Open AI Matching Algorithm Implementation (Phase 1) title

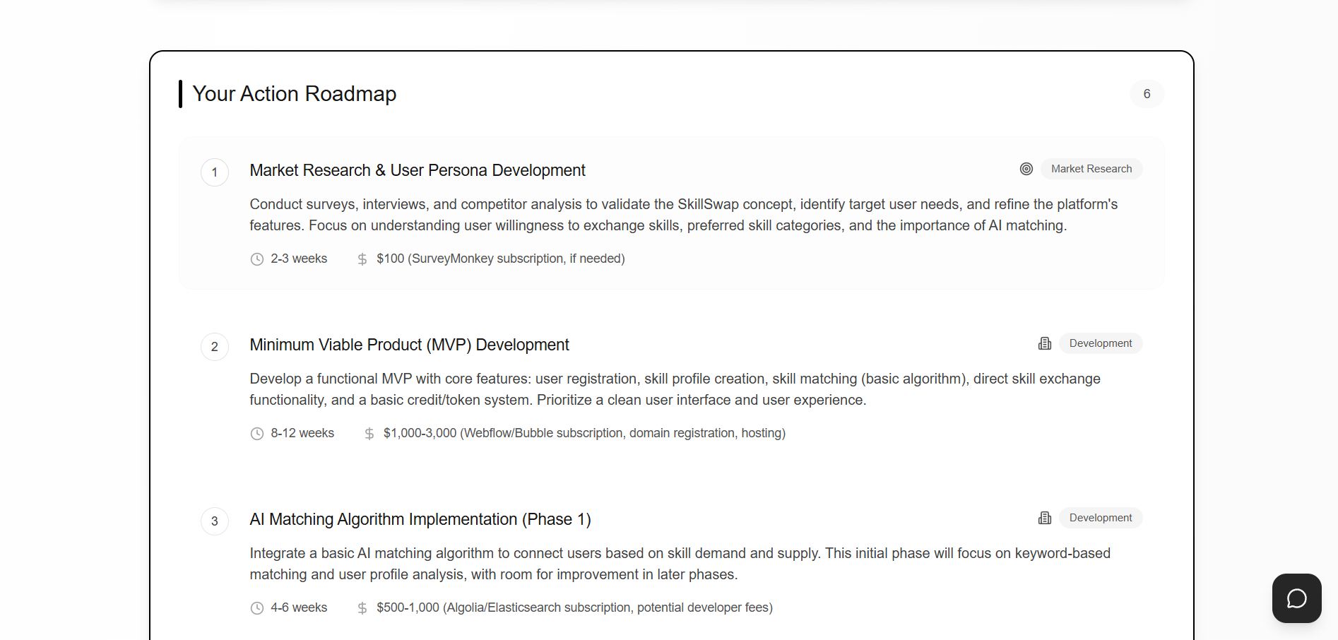tap(420, 519)
